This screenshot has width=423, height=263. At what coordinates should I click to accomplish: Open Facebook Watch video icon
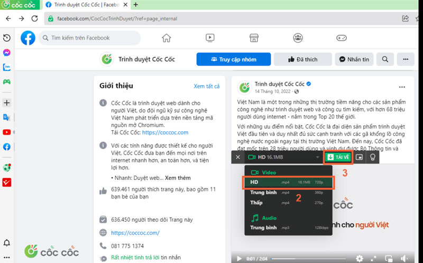210,38
